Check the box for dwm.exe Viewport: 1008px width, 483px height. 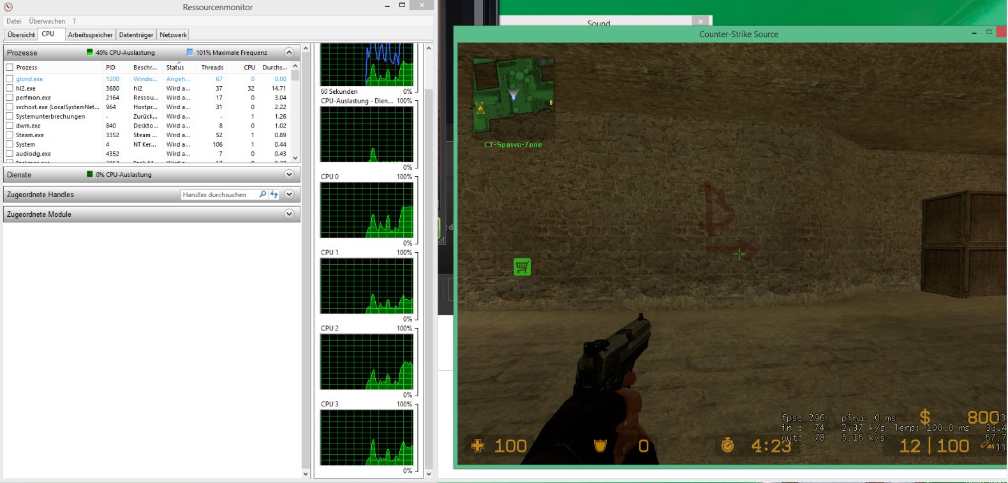click(x=10, y=126)
